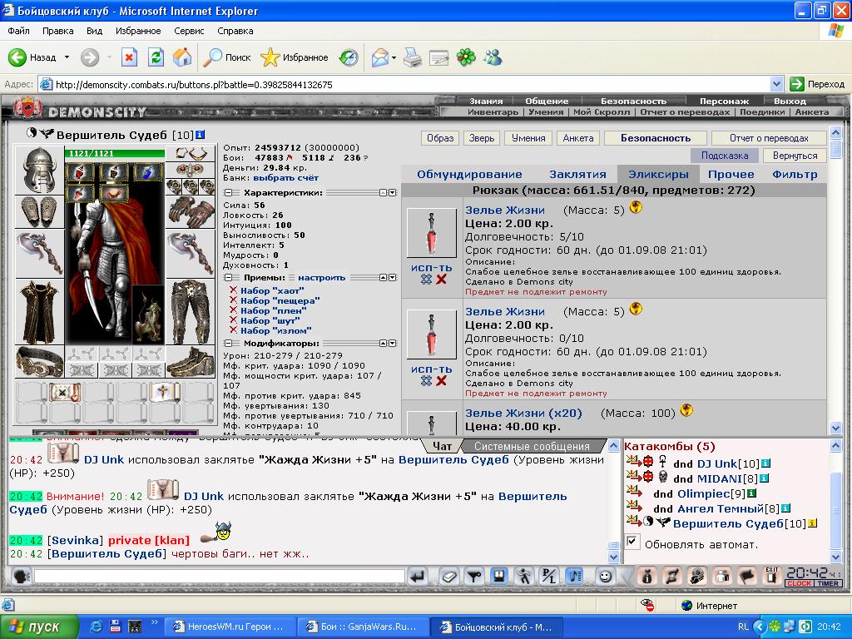Open the equipped bracers slot

point(39,211)
